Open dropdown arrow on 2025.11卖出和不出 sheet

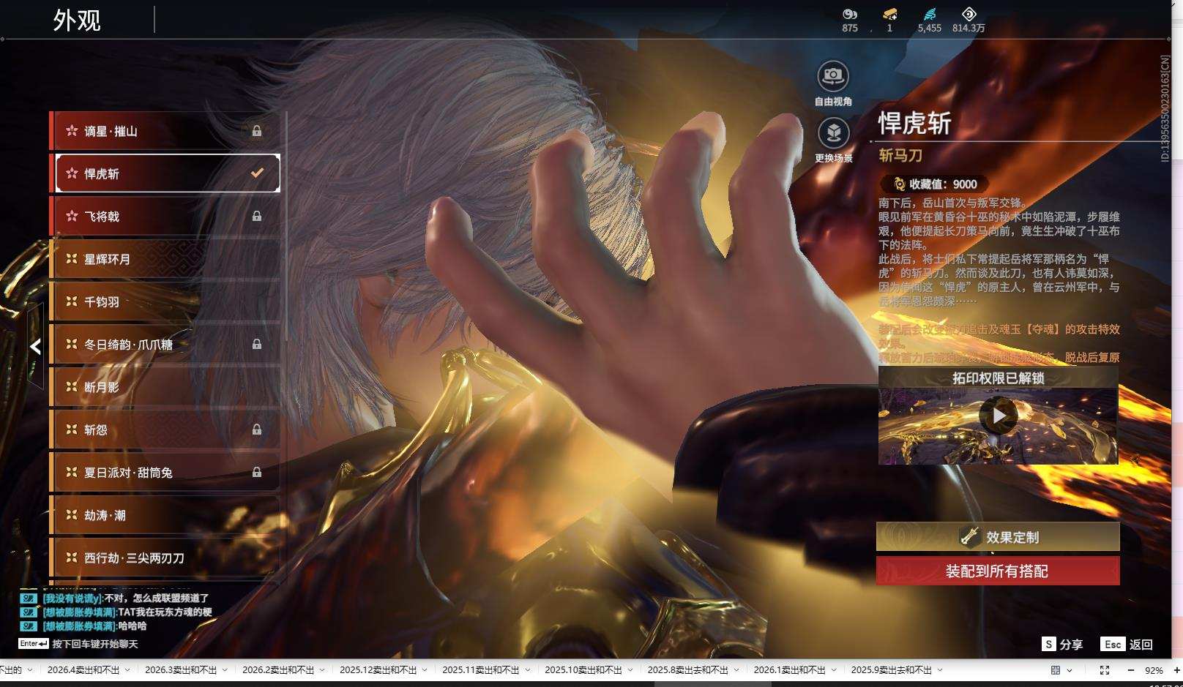click(527, 669)
